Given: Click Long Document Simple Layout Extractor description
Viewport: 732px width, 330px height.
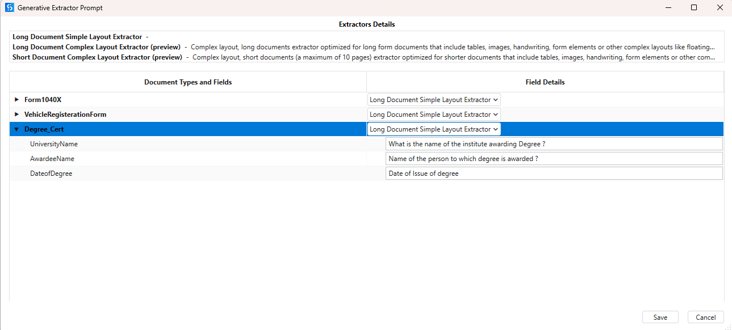Looking at the screenshot, I should click(81, 37).
